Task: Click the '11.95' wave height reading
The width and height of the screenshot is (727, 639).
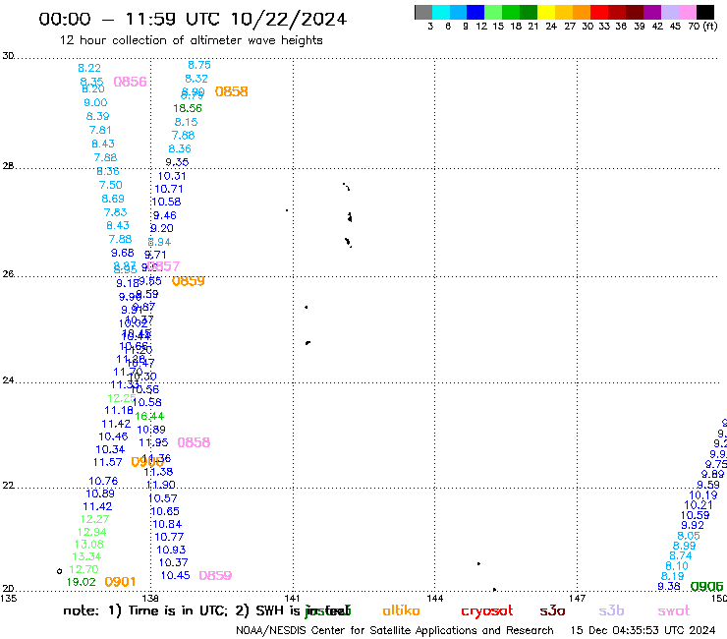Action: point(153,442)
